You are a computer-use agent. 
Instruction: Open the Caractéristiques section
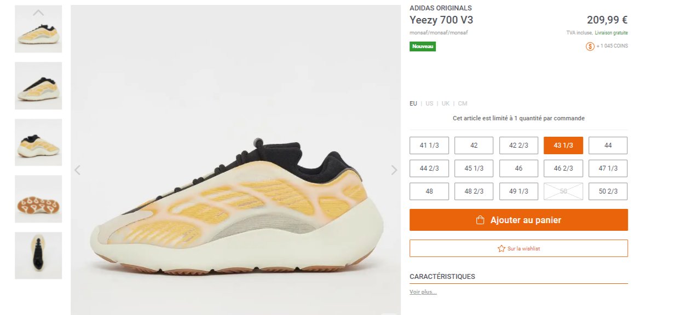coord(442,277)
